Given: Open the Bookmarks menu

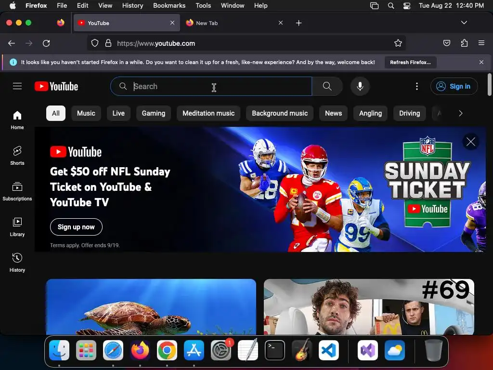Looking at the screenshot, I should 169,6.
